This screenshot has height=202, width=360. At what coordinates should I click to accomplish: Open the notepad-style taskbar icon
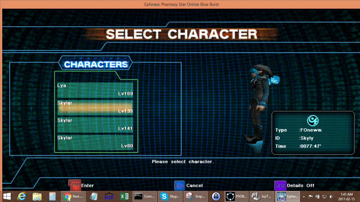[93, 196]
